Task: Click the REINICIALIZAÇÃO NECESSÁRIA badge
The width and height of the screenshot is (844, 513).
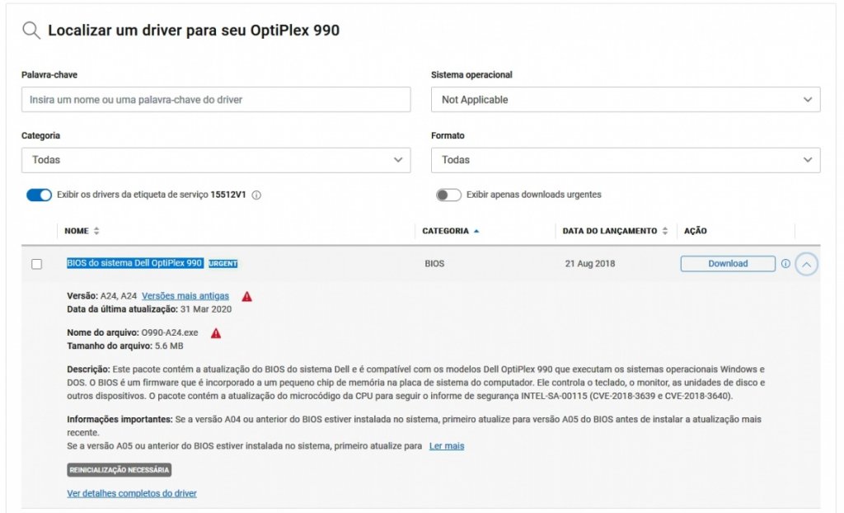Action: tap(119, 470)
